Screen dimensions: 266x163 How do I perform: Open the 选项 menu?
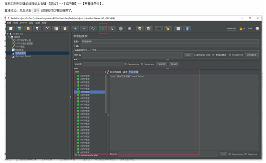click(x=38, y=23)
